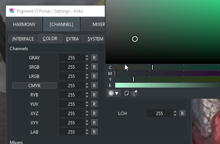Click the LAB value field showing 255
The image size is (220, 144).
tap(72, 132)
